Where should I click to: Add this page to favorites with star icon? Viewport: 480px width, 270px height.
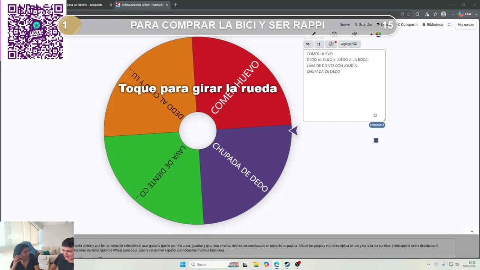[x=409, y=14]
